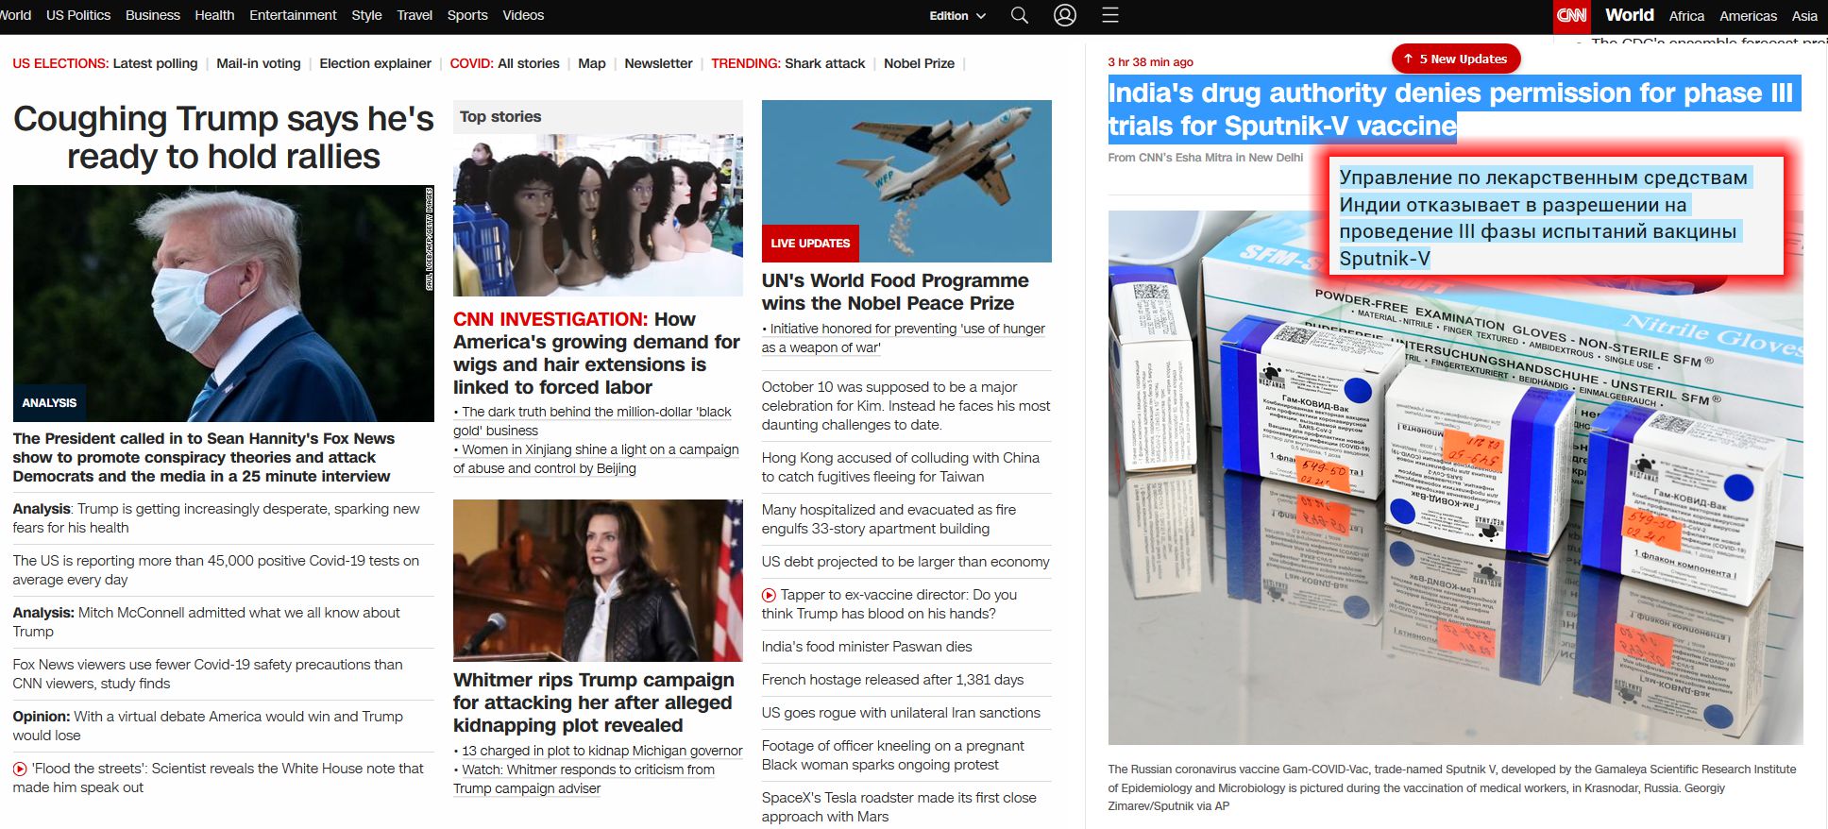Screen dimensions: 1828x829
Task: Click the 5 New Updates button
Action: 1456,59
